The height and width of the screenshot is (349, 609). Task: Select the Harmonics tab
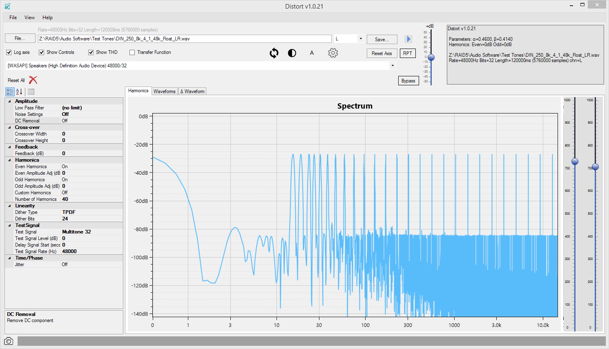[x=138, y=91]
